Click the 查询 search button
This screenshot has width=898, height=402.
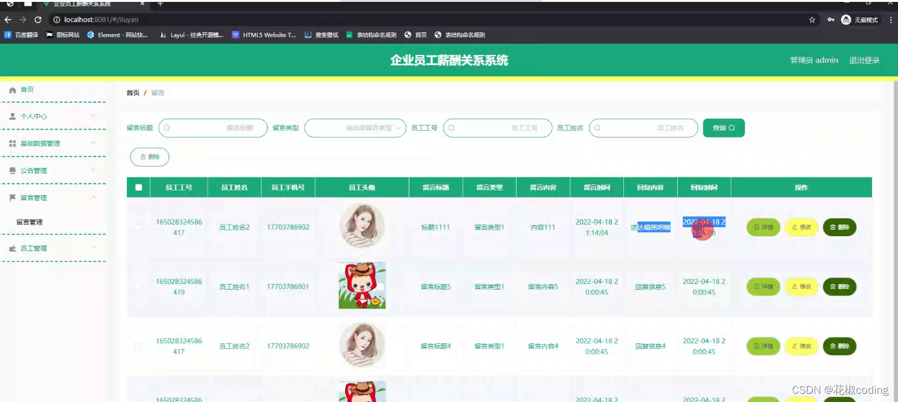pyautogui.click(x=723, y=127)
